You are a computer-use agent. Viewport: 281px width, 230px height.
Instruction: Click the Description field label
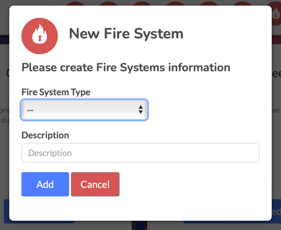[45, 135]
